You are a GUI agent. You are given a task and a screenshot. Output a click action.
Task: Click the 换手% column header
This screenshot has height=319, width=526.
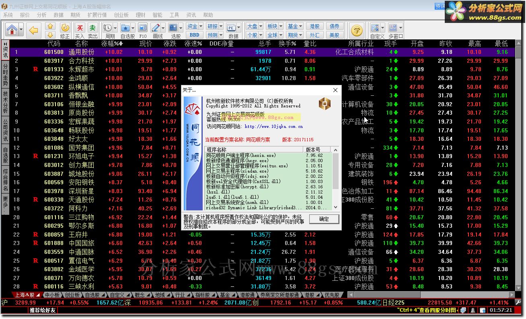coord(287,43)
